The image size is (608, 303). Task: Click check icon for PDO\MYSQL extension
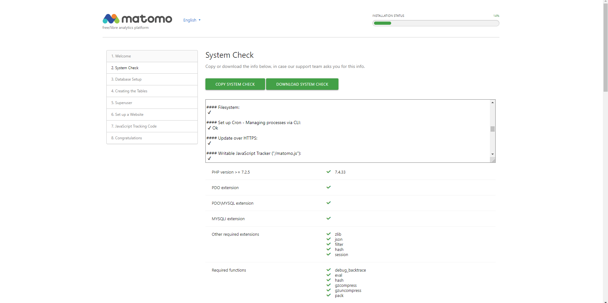tap(329, 203)
